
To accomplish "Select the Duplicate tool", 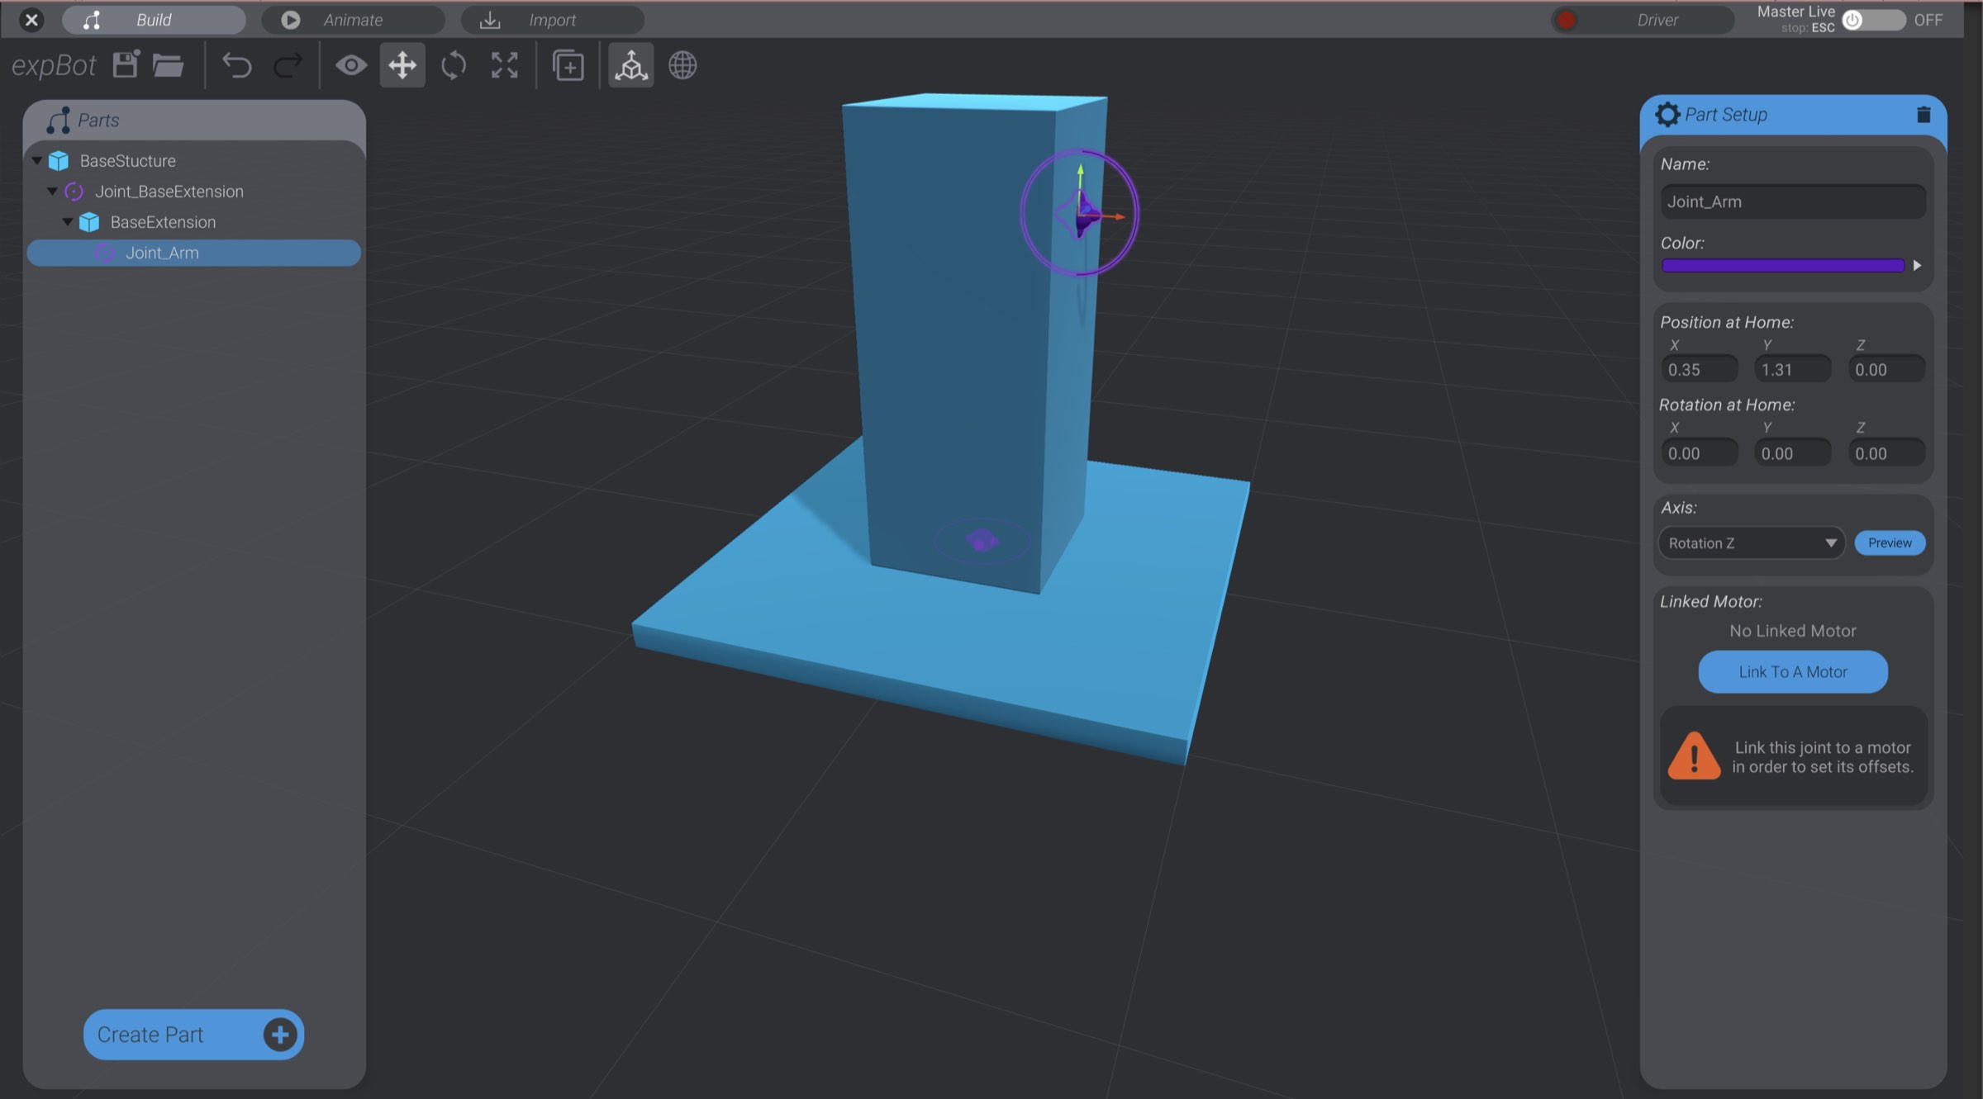I will 568,65.
